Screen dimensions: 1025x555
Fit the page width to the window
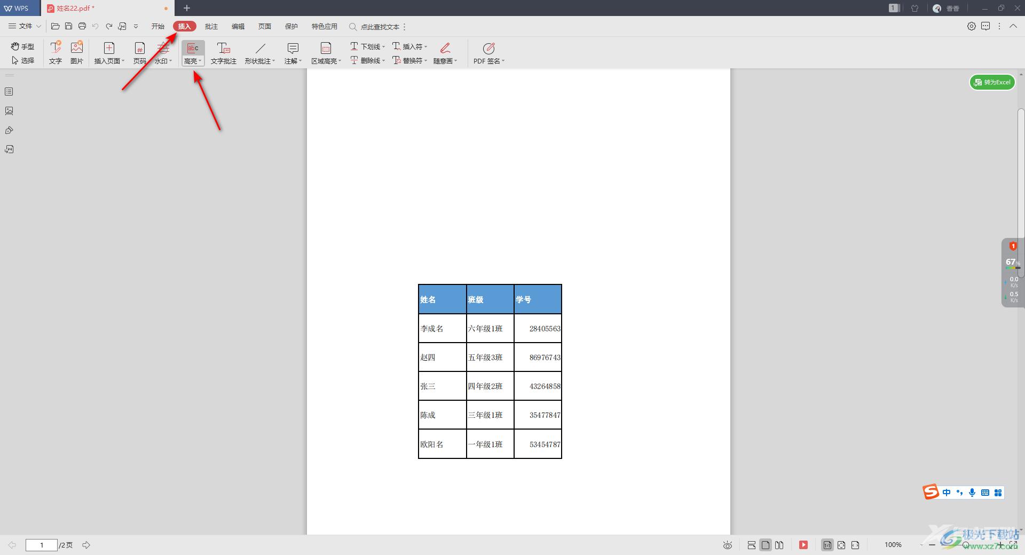point(855,545)
